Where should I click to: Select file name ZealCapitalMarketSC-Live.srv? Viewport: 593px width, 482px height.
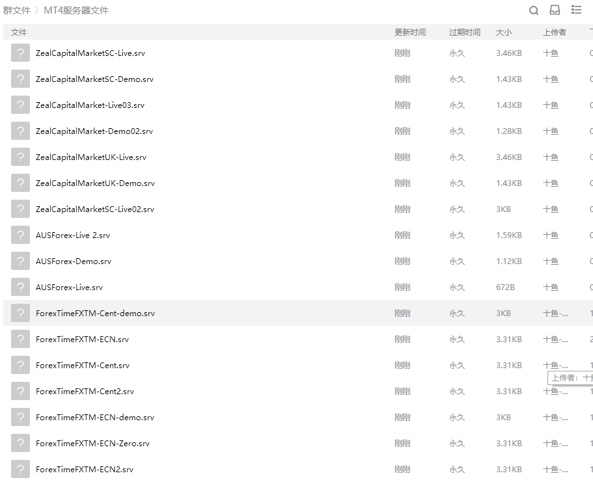90,53
